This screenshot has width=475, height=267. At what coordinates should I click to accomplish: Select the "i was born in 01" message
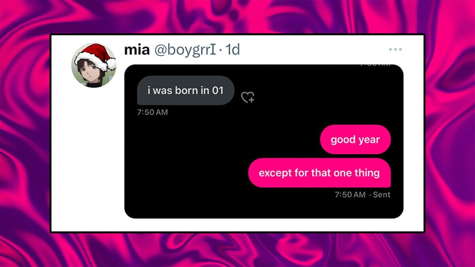pos(185,91)
